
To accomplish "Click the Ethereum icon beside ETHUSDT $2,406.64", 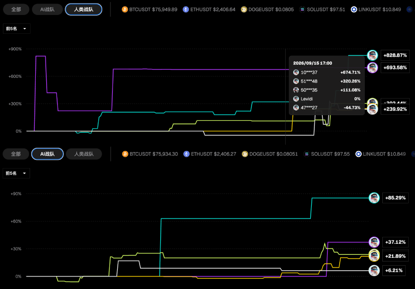I will pyautogui.click(x=186, y=9).
